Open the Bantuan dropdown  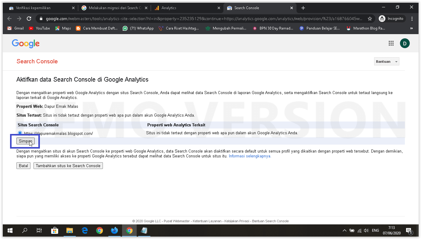(x=387, y=62)
